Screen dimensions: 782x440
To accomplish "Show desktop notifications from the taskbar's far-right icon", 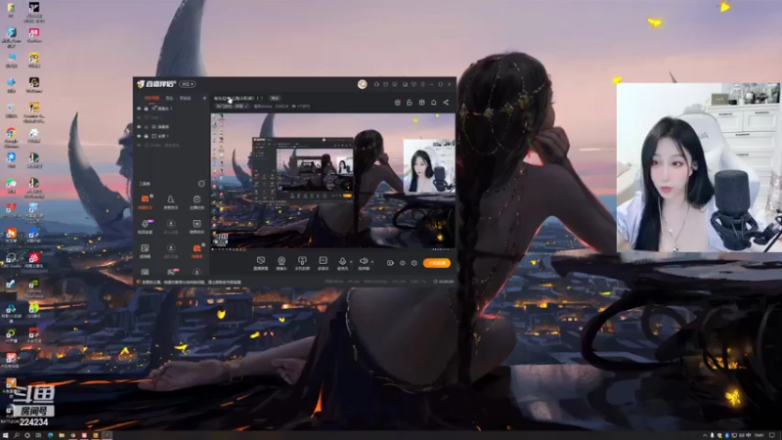I will point(772,435).
